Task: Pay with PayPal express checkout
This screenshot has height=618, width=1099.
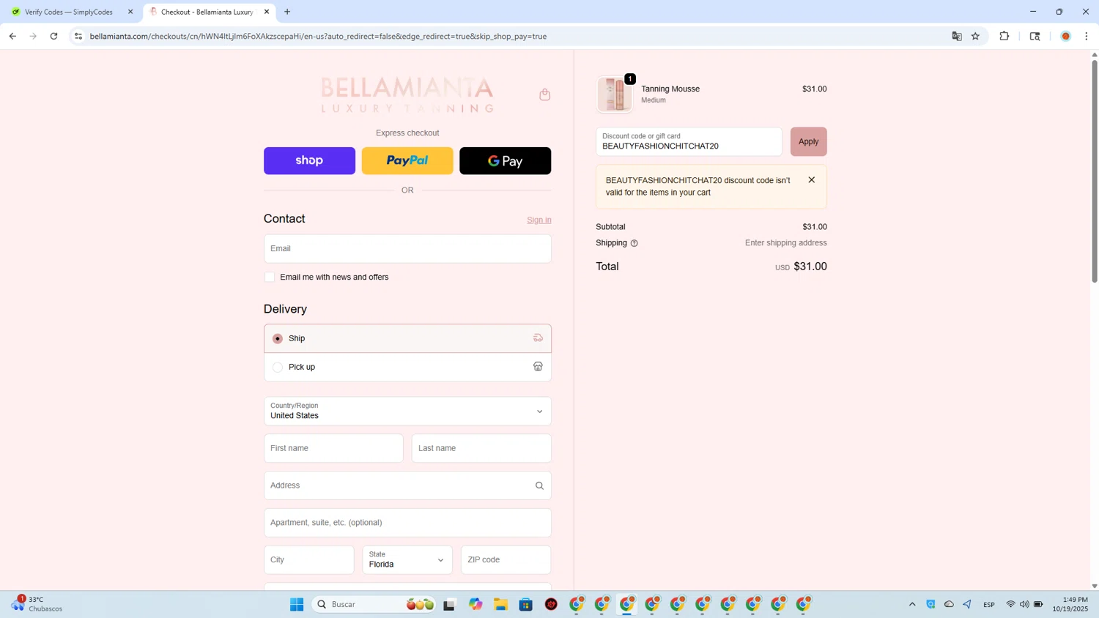Action: point(407,160)
